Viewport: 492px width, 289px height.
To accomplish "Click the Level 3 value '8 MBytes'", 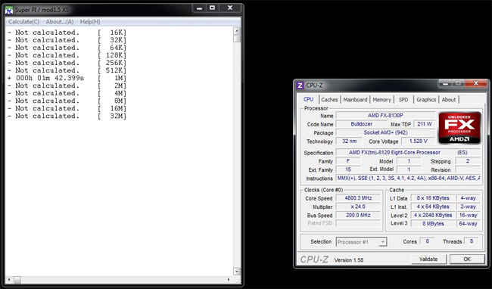I will (x=433, y=223).
